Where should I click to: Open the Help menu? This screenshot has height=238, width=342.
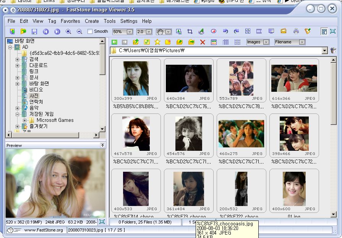click(147, 21)
